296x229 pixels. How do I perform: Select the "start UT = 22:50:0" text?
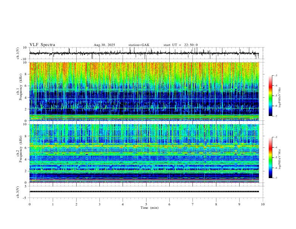point(181,45)
